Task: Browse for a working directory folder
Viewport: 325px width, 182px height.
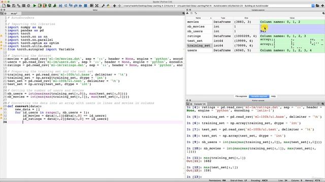Action: pos(317,6)
